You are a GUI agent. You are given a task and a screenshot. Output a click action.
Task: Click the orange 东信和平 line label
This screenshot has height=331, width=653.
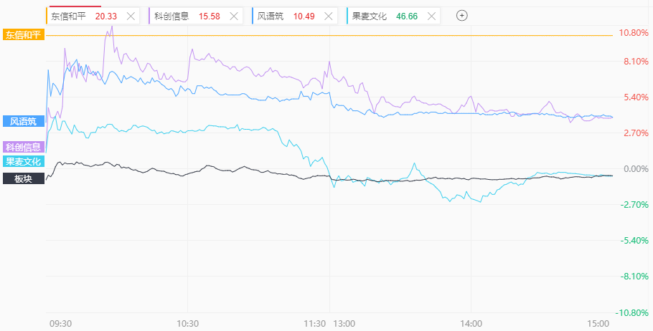24,35
